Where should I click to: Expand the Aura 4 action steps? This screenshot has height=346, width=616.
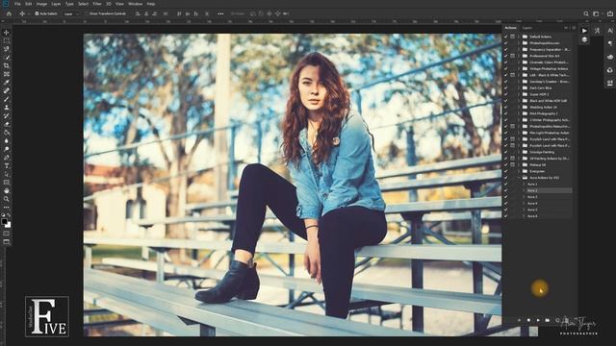(524, 203)
